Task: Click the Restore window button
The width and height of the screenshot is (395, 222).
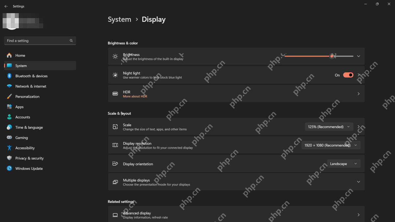Action: point(377,4)
